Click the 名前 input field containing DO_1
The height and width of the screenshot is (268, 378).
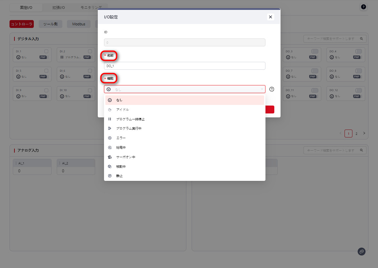pyautogui.click(x=184, y=66)
